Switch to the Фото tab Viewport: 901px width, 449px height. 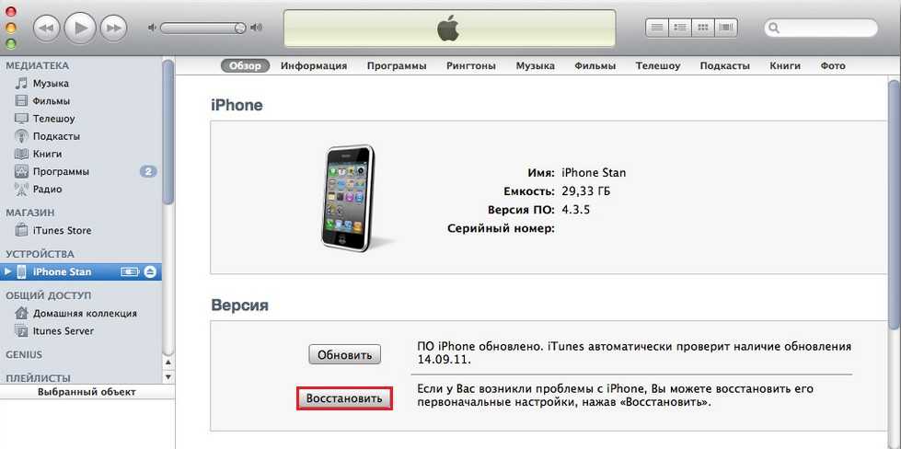point(833,66)
